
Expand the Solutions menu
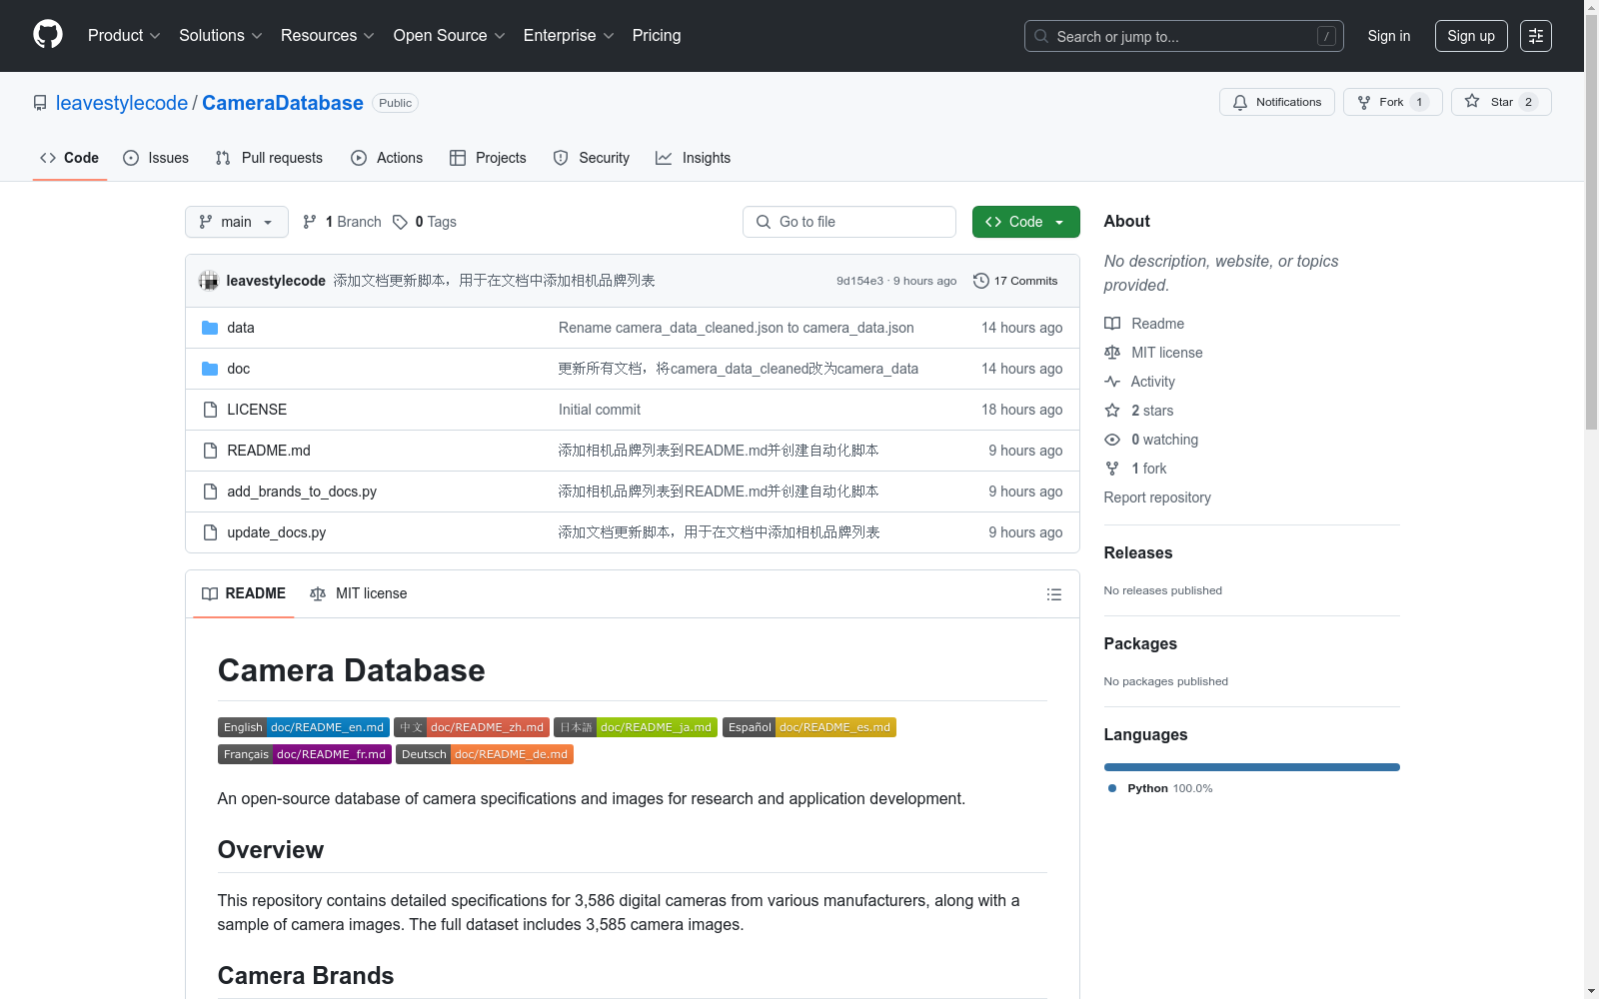coord(220,35)
